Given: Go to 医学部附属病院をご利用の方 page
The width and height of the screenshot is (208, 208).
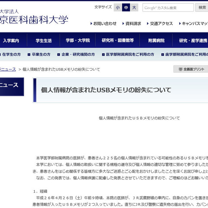Looking at the screenshot, I should pos(130,55).
